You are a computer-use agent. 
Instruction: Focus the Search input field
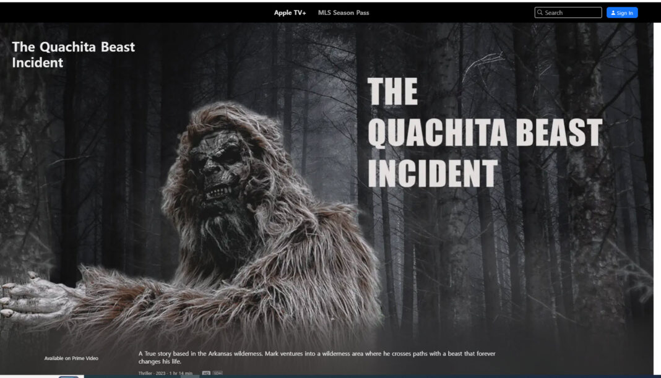tap(571, 12)
